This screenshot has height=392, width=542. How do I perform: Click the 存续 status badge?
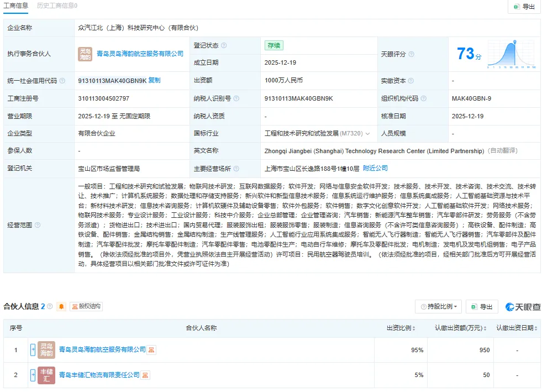[x=274, y=45]
